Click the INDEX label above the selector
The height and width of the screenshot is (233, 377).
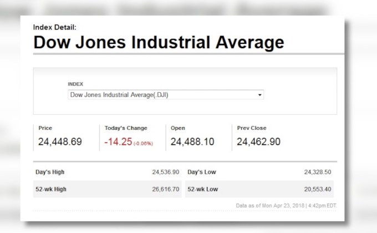pos(75,84)
